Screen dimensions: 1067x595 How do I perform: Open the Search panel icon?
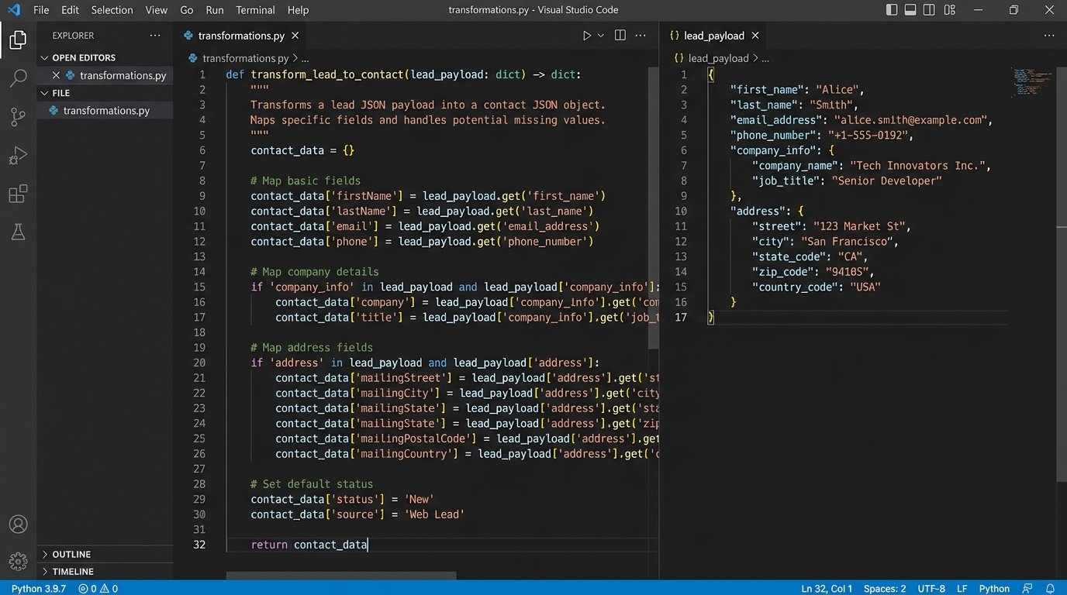coord(18,78)
